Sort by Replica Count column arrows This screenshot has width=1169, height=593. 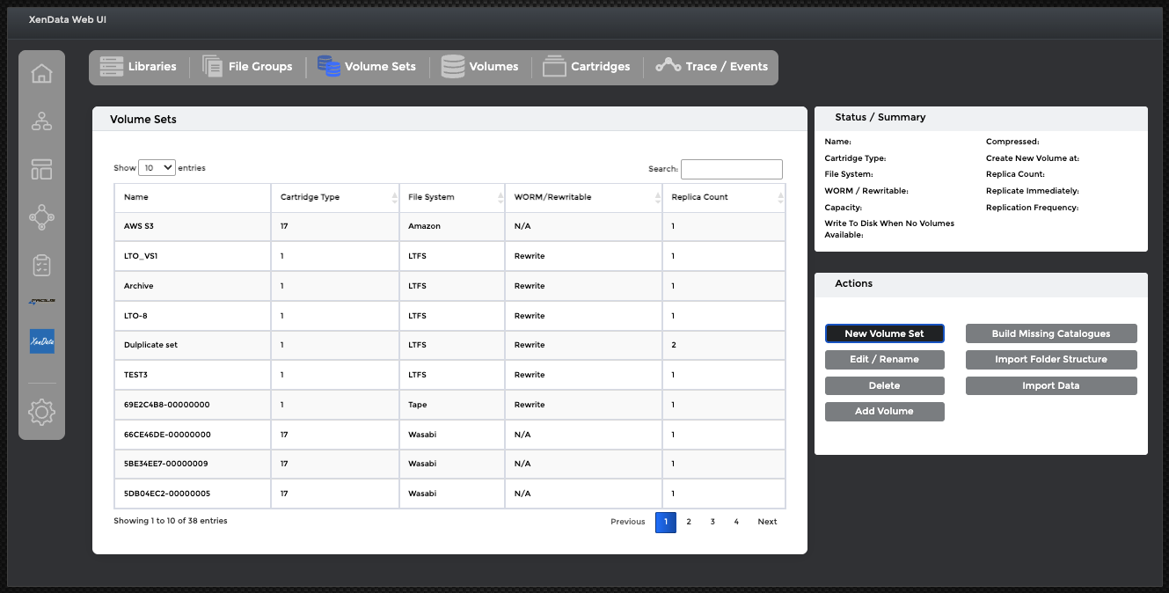[780, 198]
